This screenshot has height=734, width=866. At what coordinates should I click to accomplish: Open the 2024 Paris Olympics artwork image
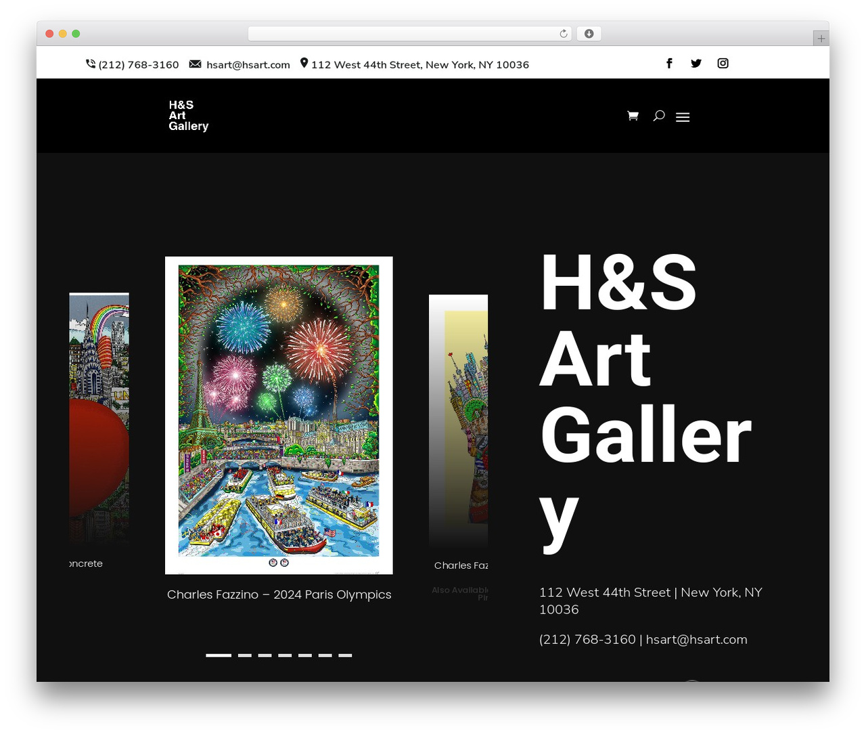279,415
